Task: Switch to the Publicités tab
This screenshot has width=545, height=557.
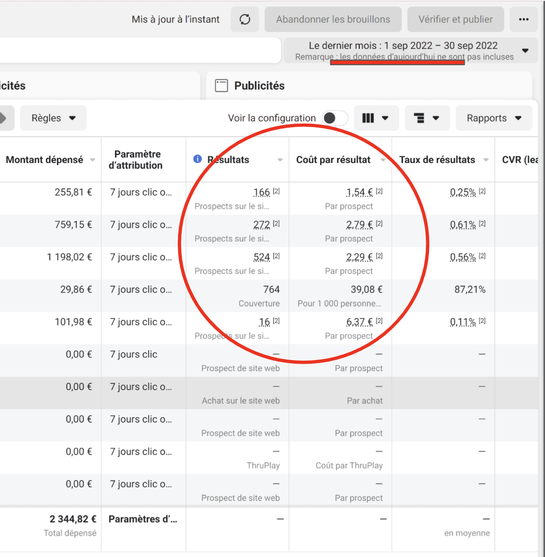Action: pos(259,86)
